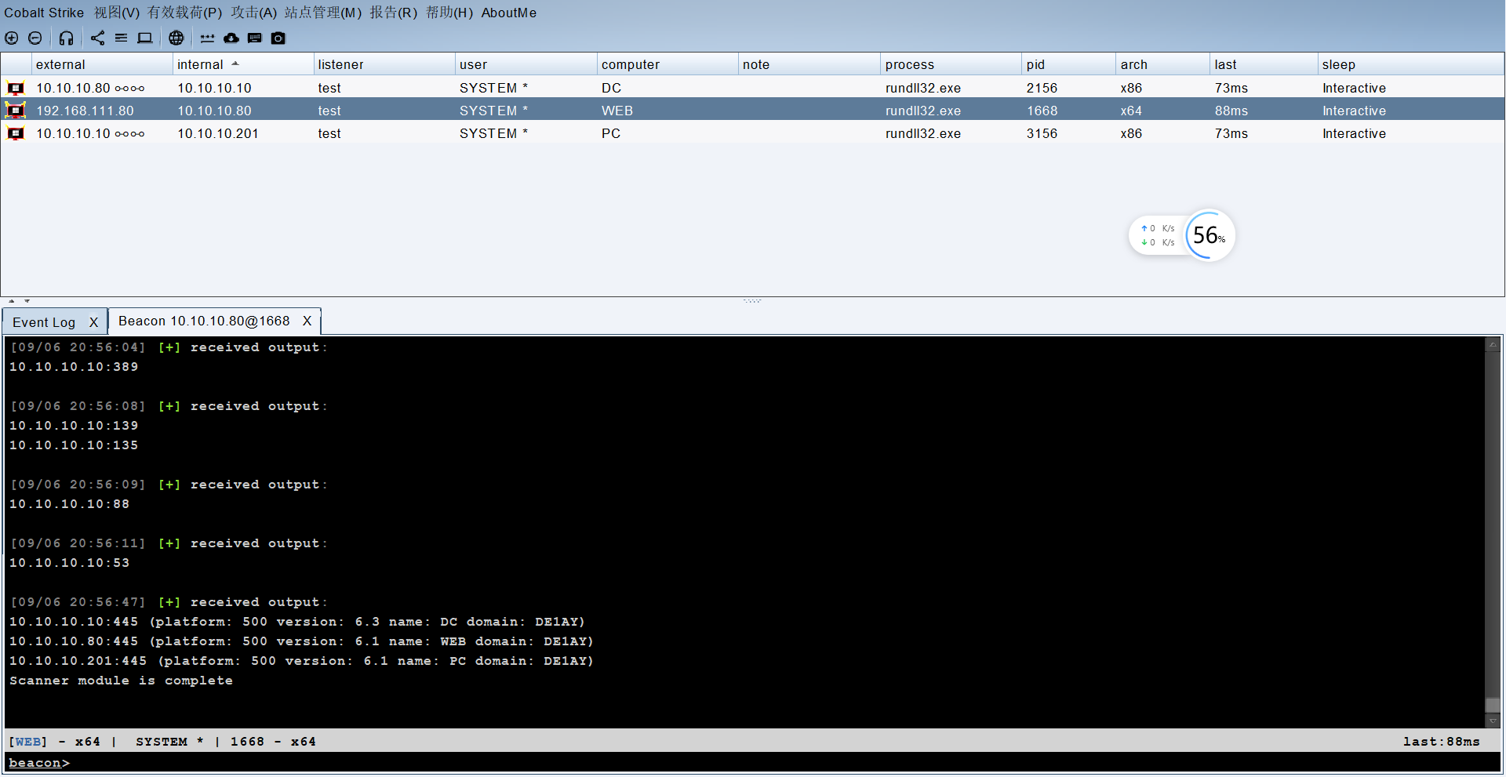Image resolution: width=1506 pixels, height=777 pixels.
Task: Sort by the user column header
Action: (526, 64)
